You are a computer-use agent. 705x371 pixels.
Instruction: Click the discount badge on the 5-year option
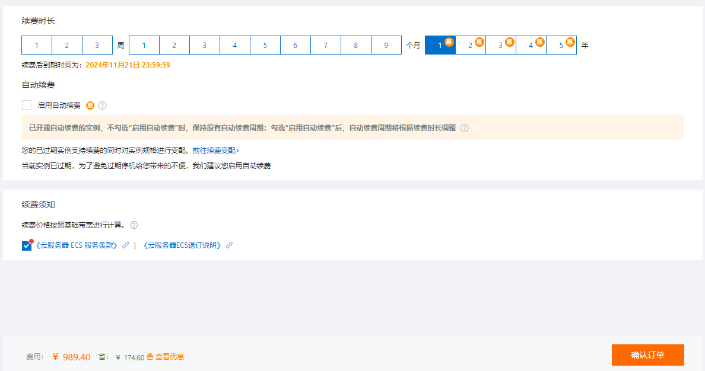[x=569, y=41]
